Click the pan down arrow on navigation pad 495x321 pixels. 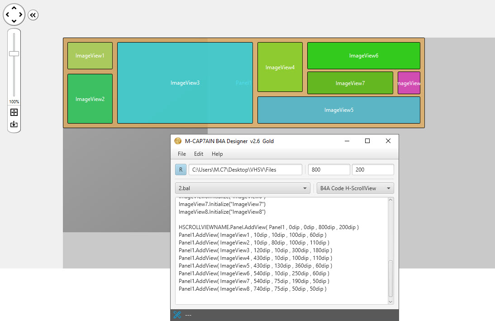coord(14,21)
